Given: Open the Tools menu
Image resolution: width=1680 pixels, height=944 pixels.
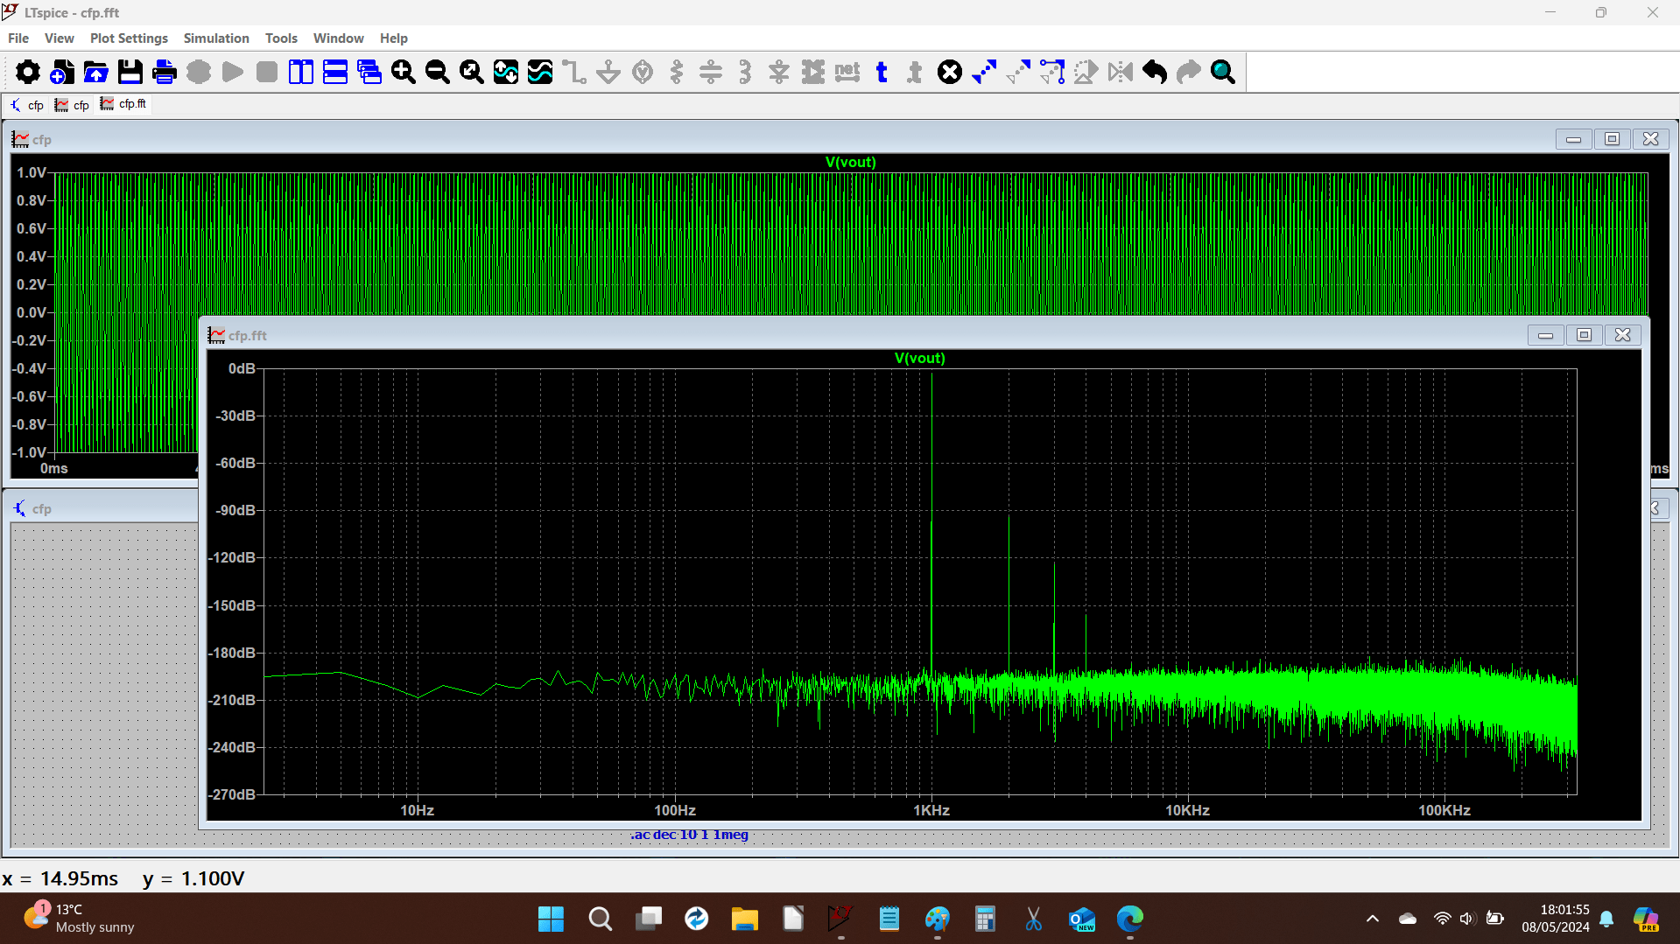Looking at the screenshot, I should (281, 38).
